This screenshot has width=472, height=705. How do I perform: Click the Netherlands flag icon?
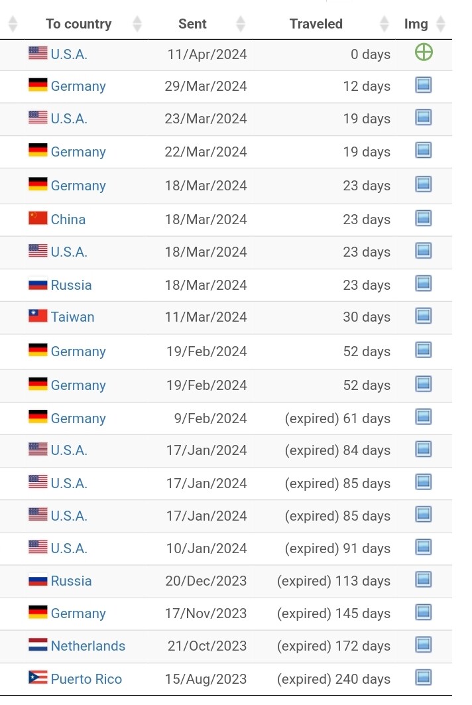pos(38,645)
